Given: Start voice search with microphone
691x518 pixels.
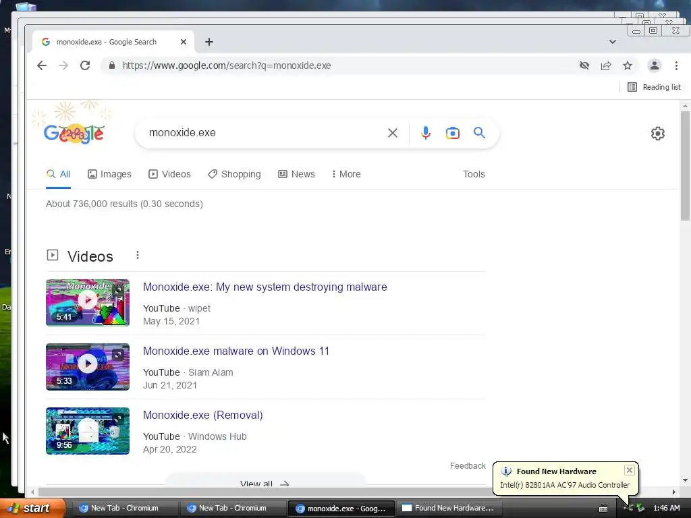Looking at the screenshot, I should (x=426, y=133).
